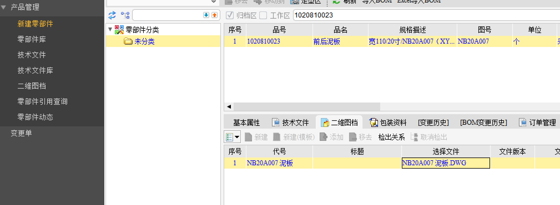Click the filter field containing 1020810023

point(427,15)
